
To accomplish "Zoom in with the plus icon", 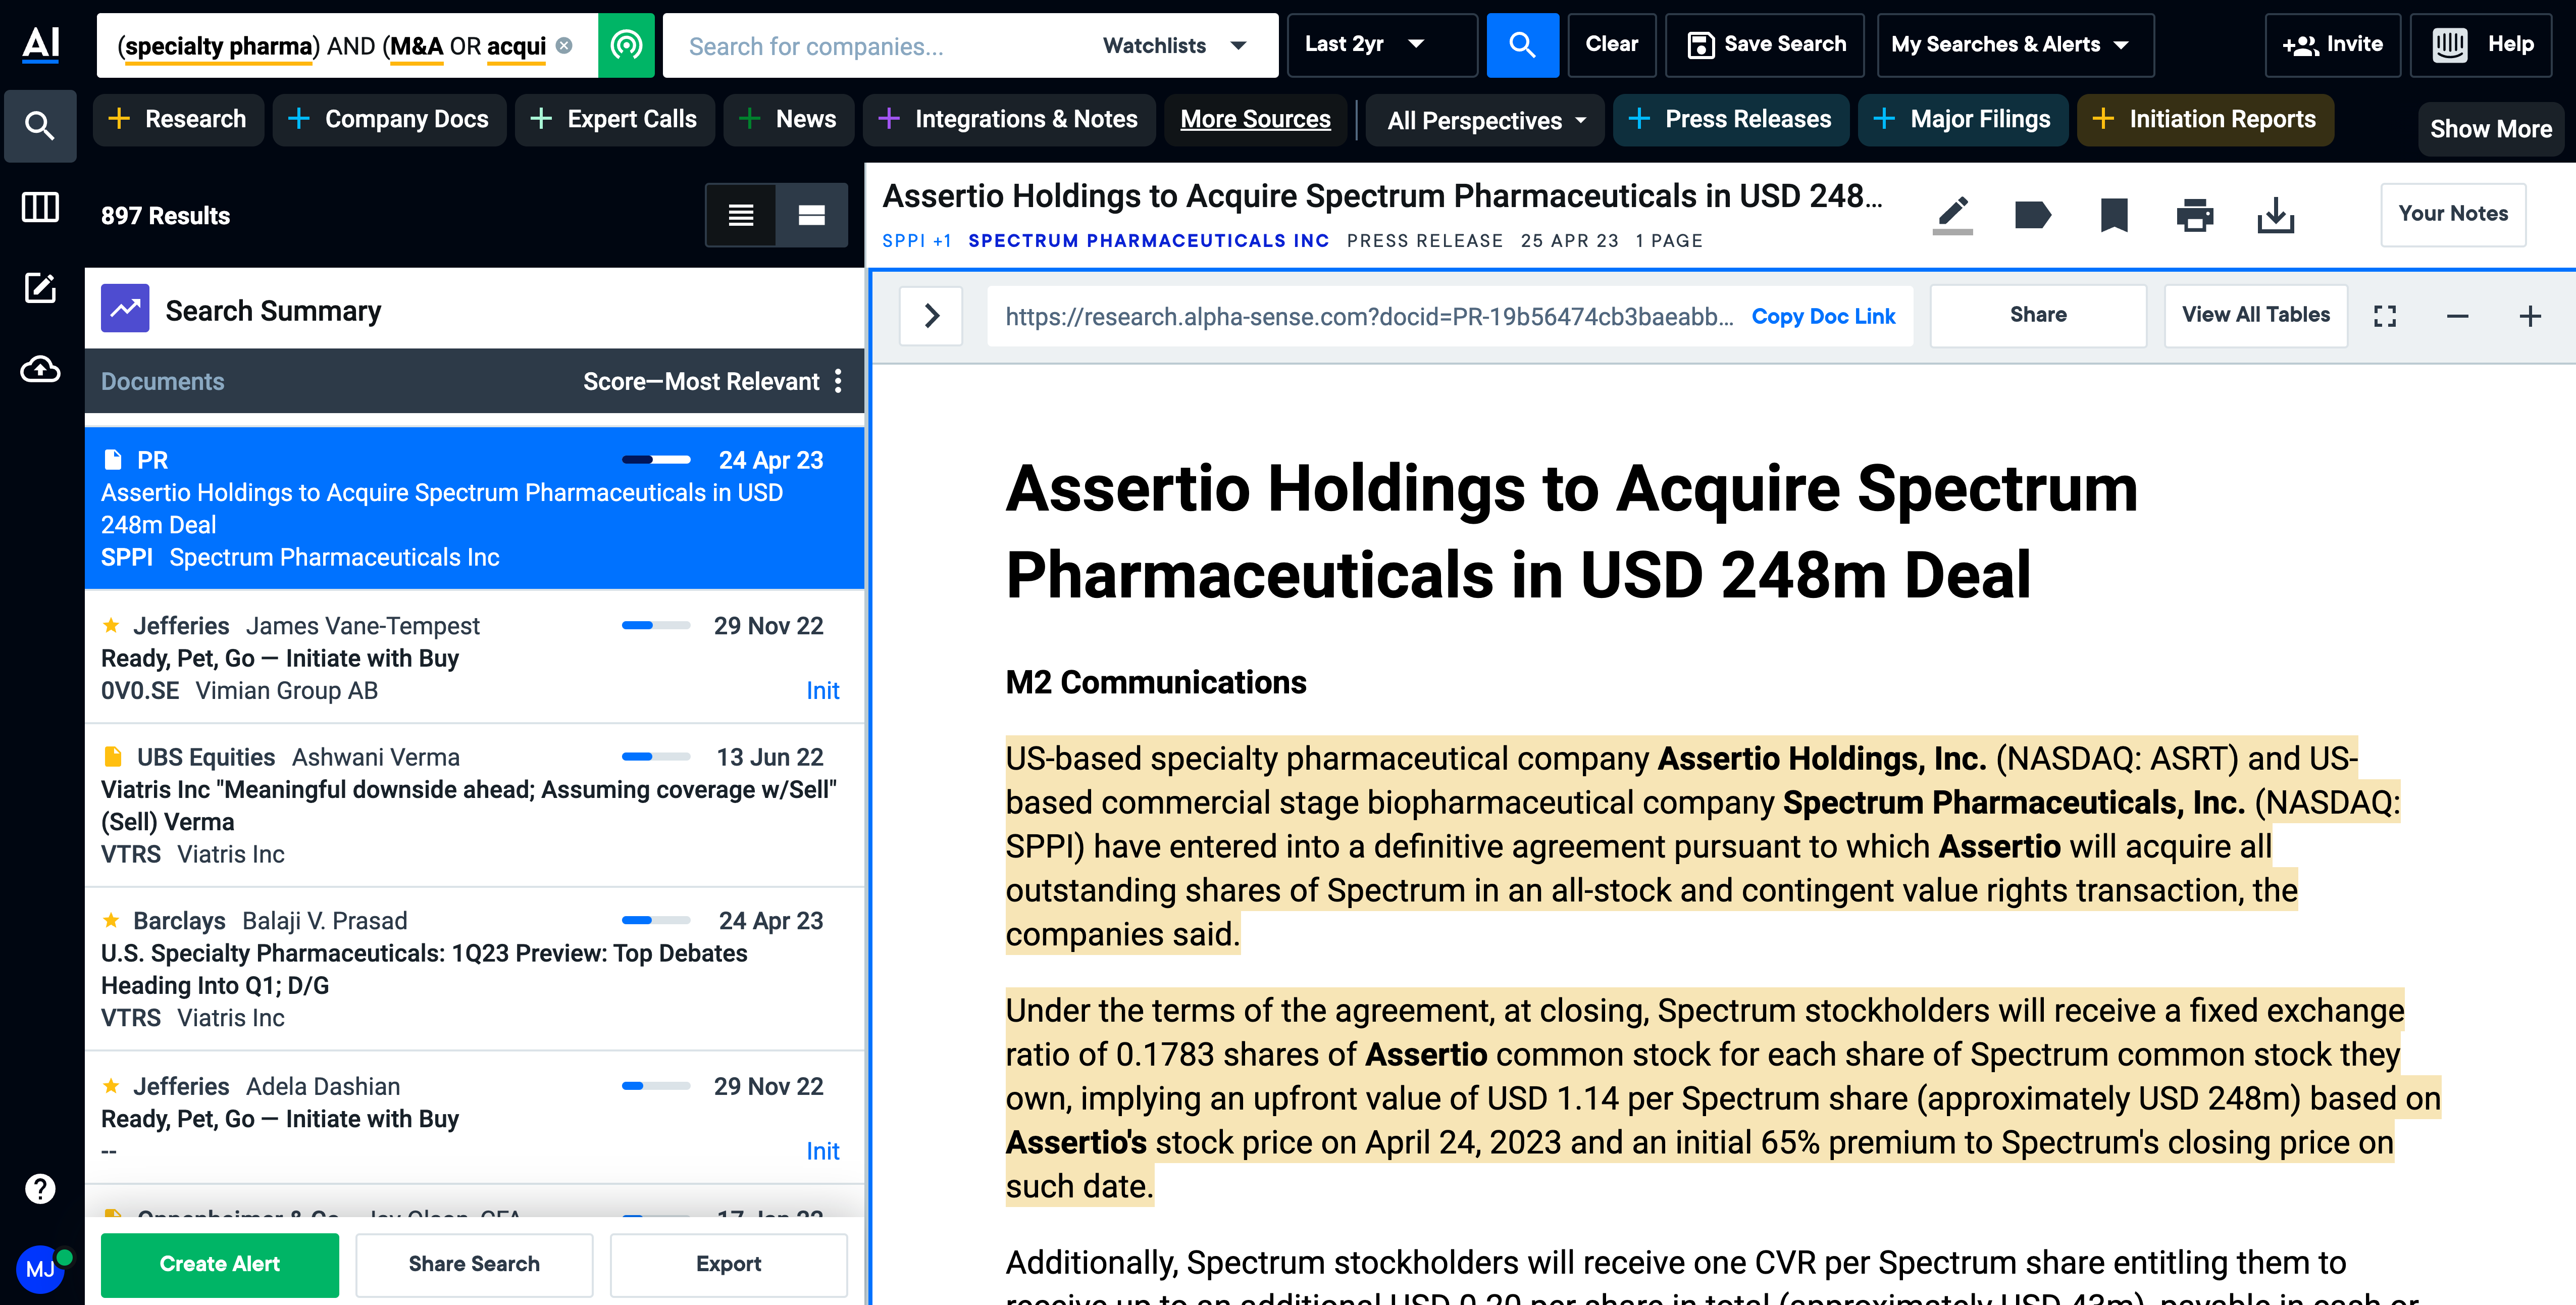I will point(2530,316).
